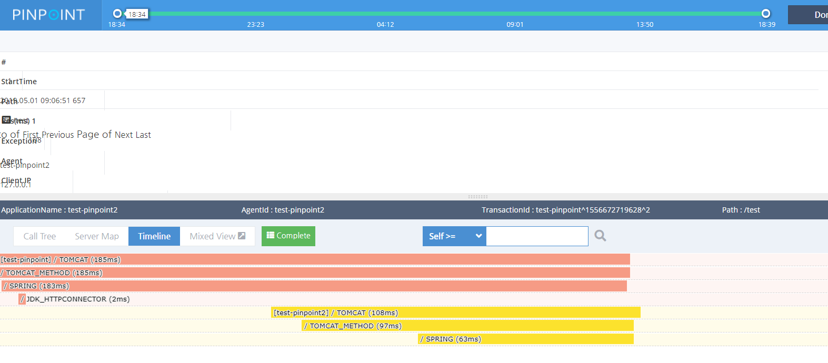Click the 23:23 time axis label

click(x=256, y=24)
